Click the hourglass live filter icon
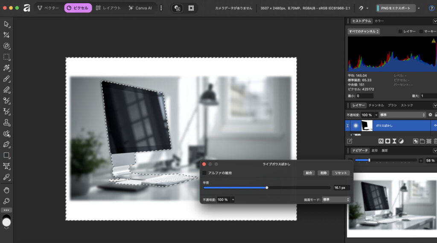This screenshot has height=243, width=437. 394,141
